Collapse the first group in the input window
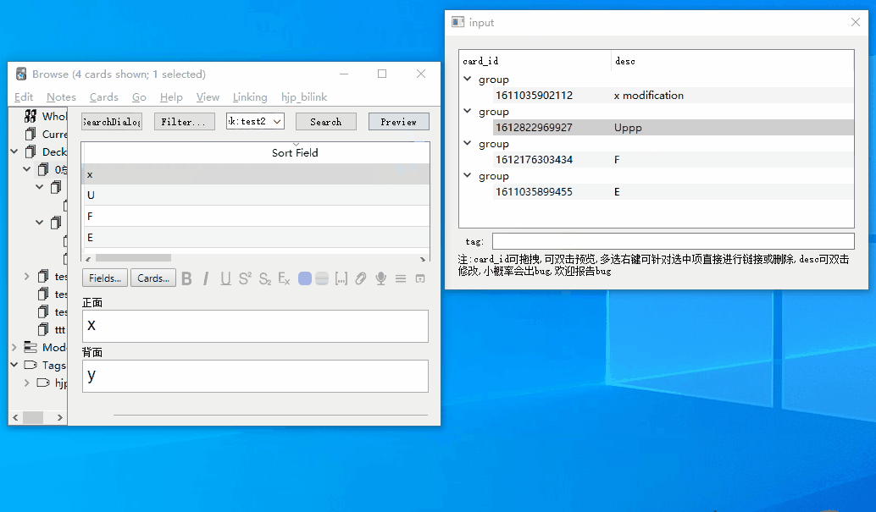This screenshot has width=876, height=512. pos(468,79)
